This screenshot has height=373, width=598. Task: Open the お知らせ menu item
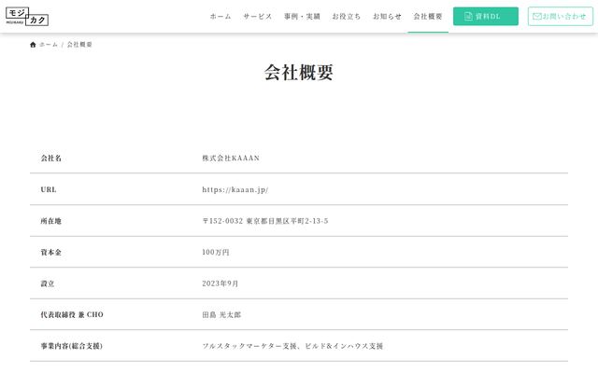point(387,17)
